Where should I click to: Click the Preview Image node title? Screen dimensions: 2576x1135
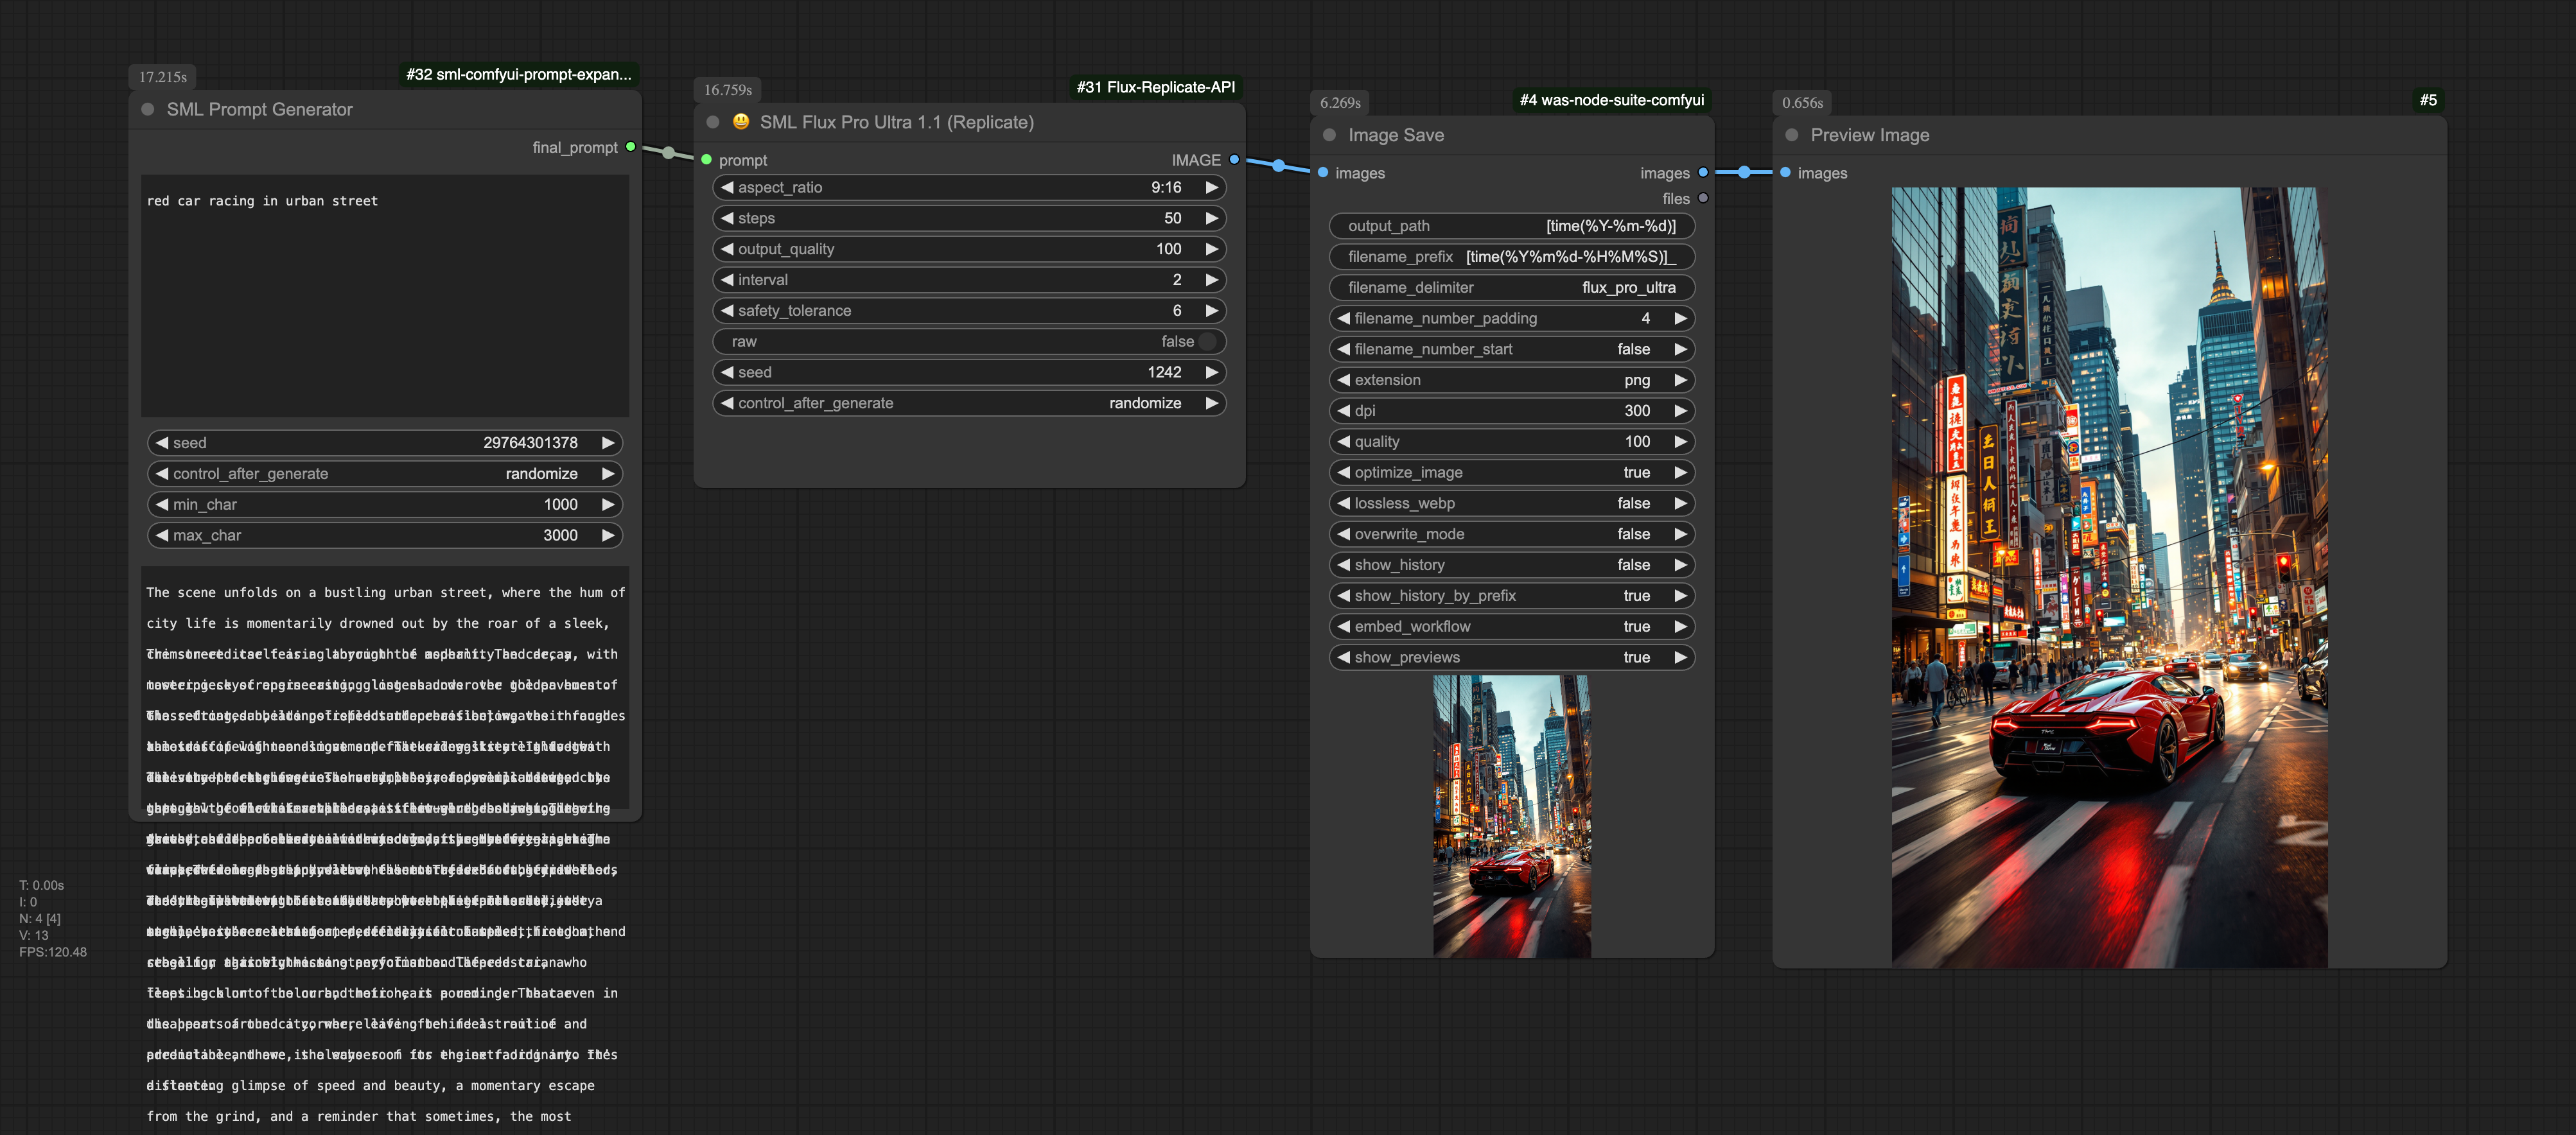coord(1869,135)
